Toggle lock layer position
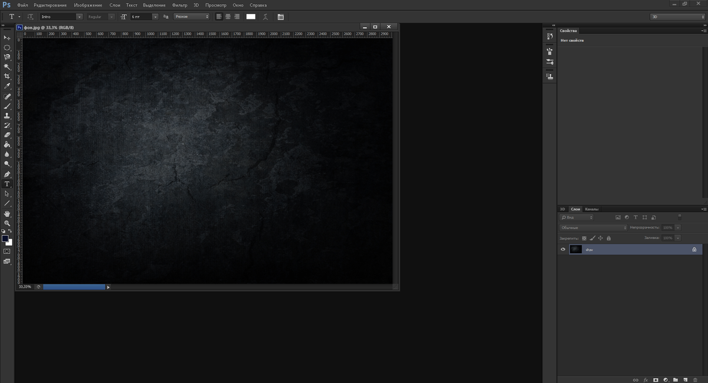708x383 pixels. [601, 238]
